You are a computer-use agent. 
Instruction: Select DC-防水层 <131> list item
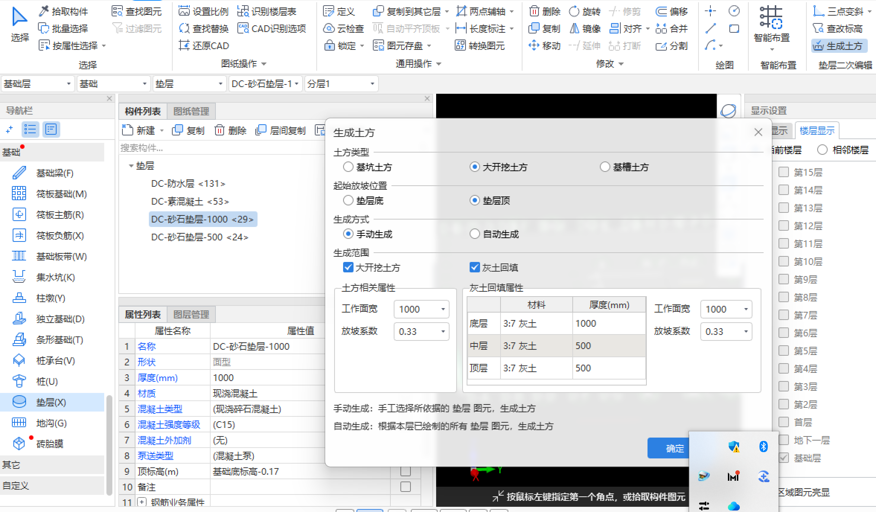188,183
